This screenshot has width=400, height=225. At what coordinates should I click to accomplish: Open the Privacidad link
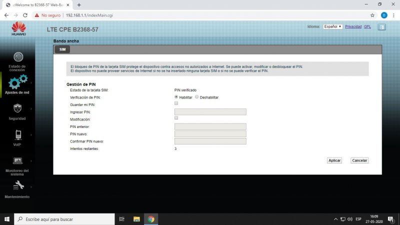point(353,26)
